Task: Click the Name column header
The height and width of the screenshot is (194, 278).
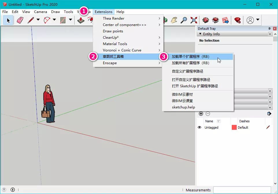Action: click(209, 121)
